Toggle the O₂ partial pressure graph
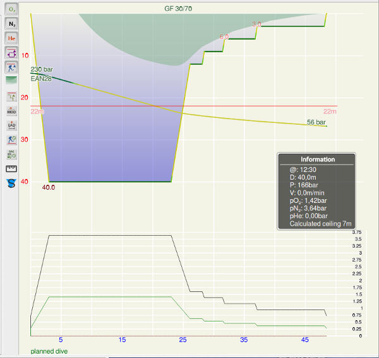 coord(11,9)
